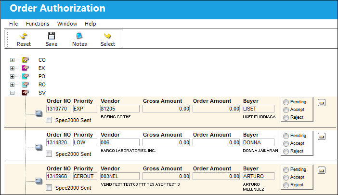Check Spec2000 Sent for order 1310770

coord(49,120)
